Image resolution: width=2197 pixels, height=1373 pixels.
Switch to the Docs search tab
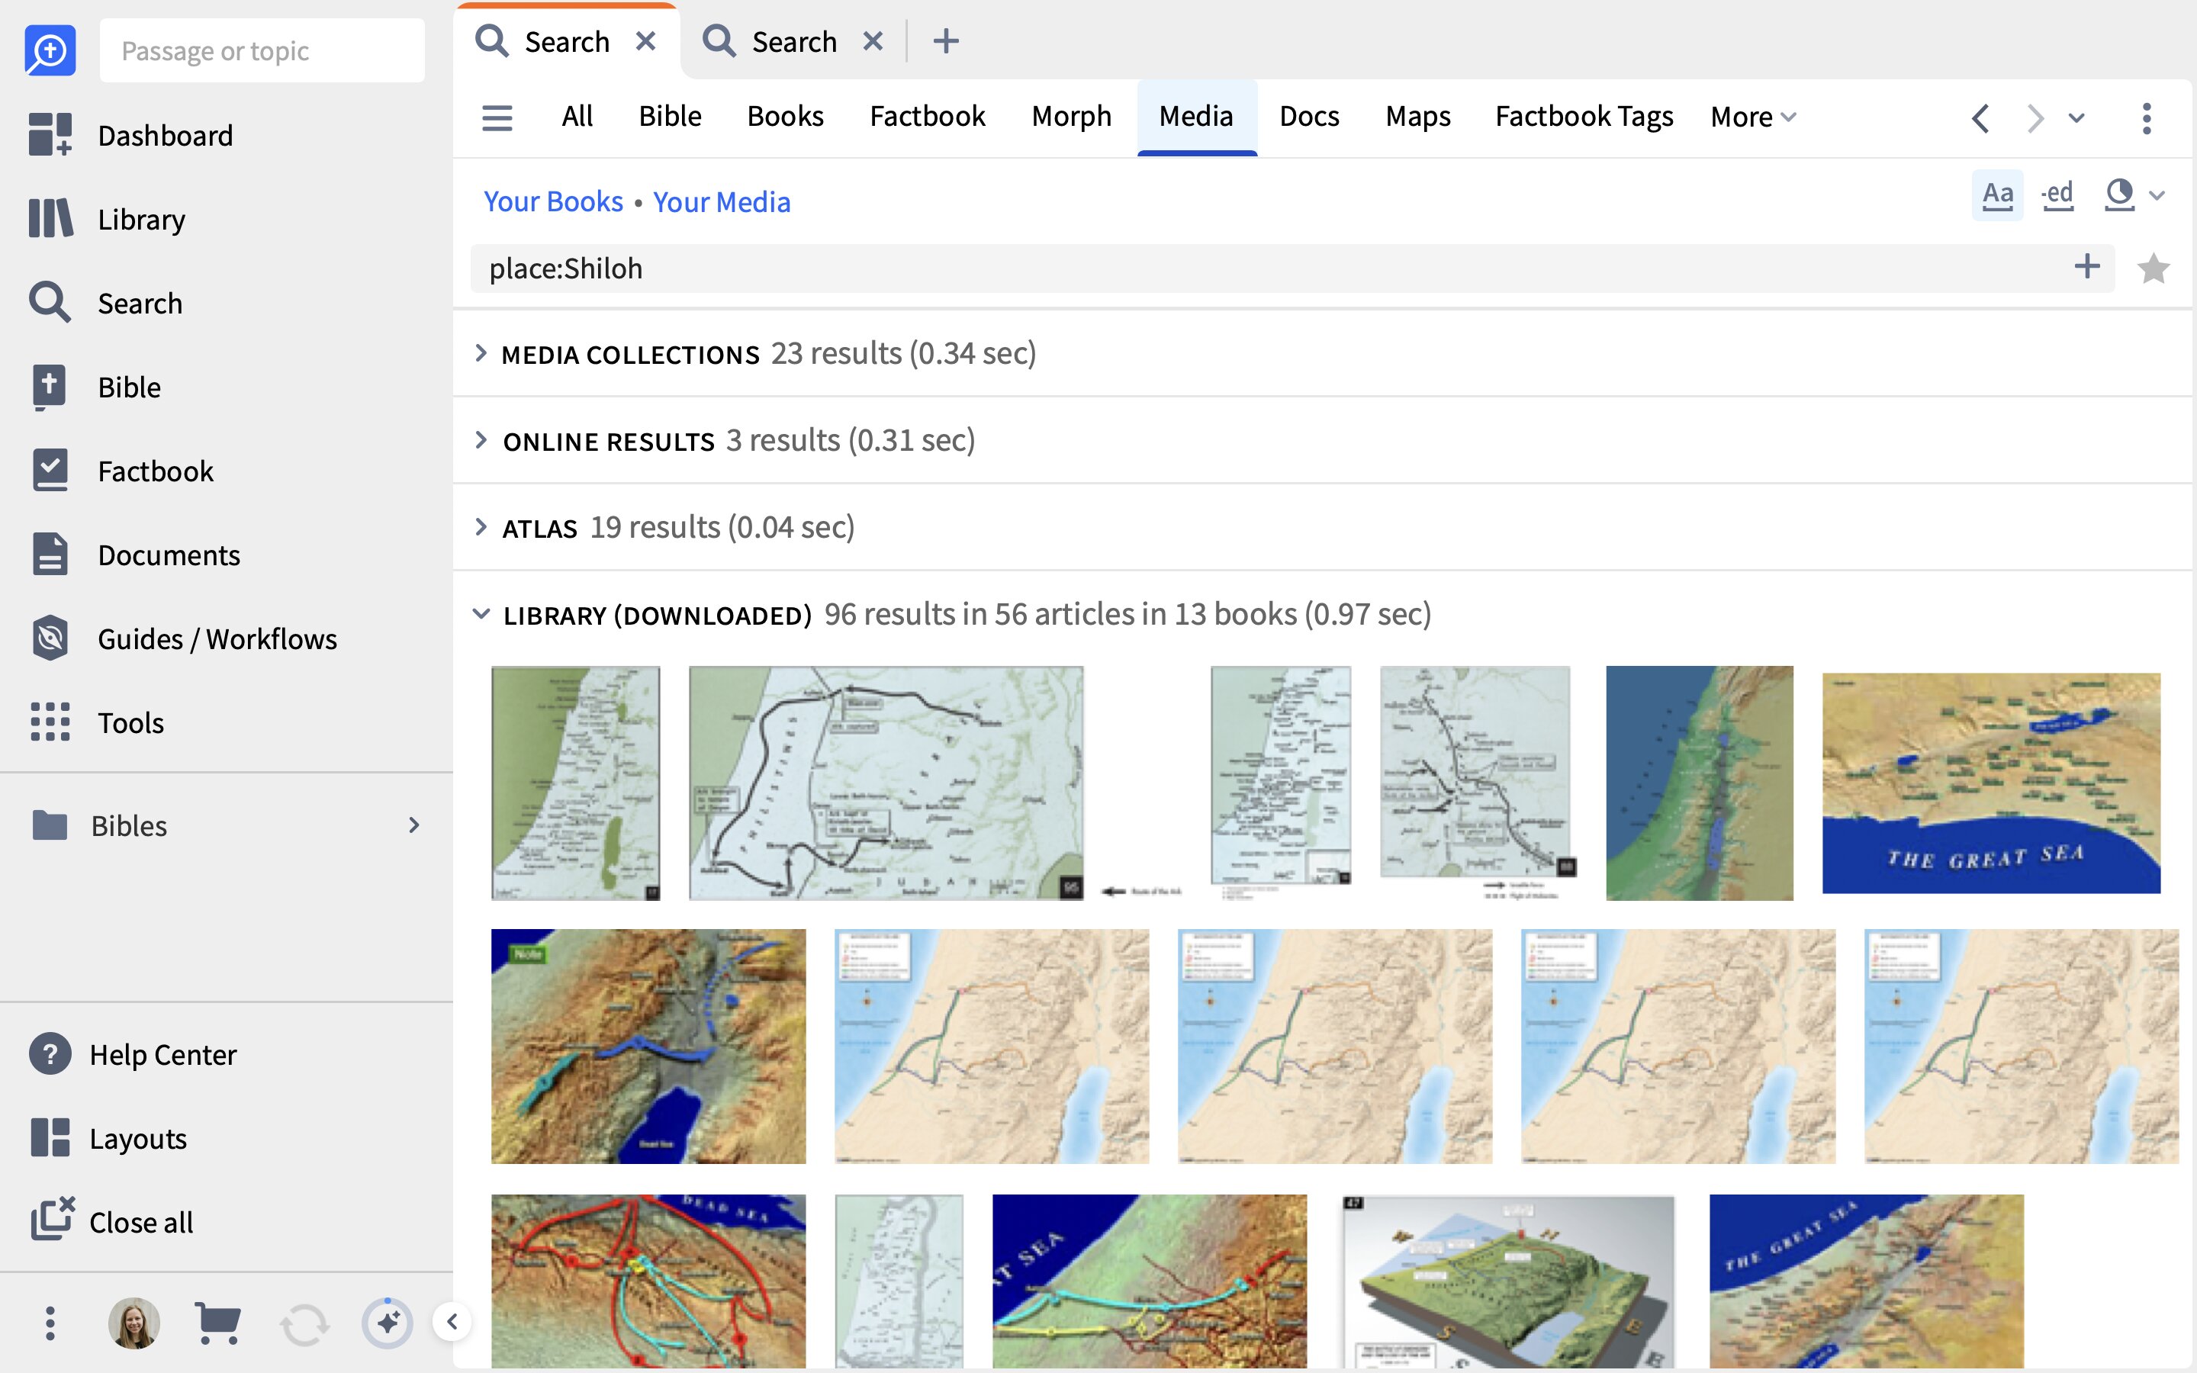point(1309,116)
